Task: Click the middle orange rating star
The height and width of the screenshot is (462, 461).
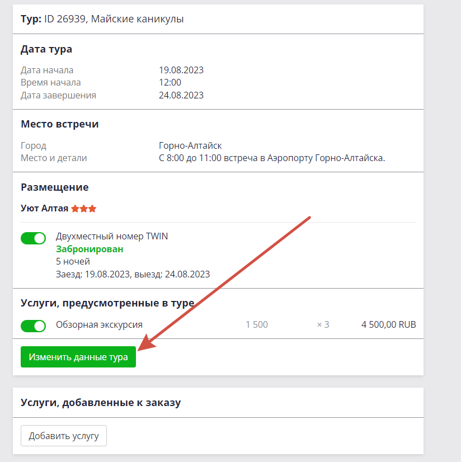Action: (84, 209)
